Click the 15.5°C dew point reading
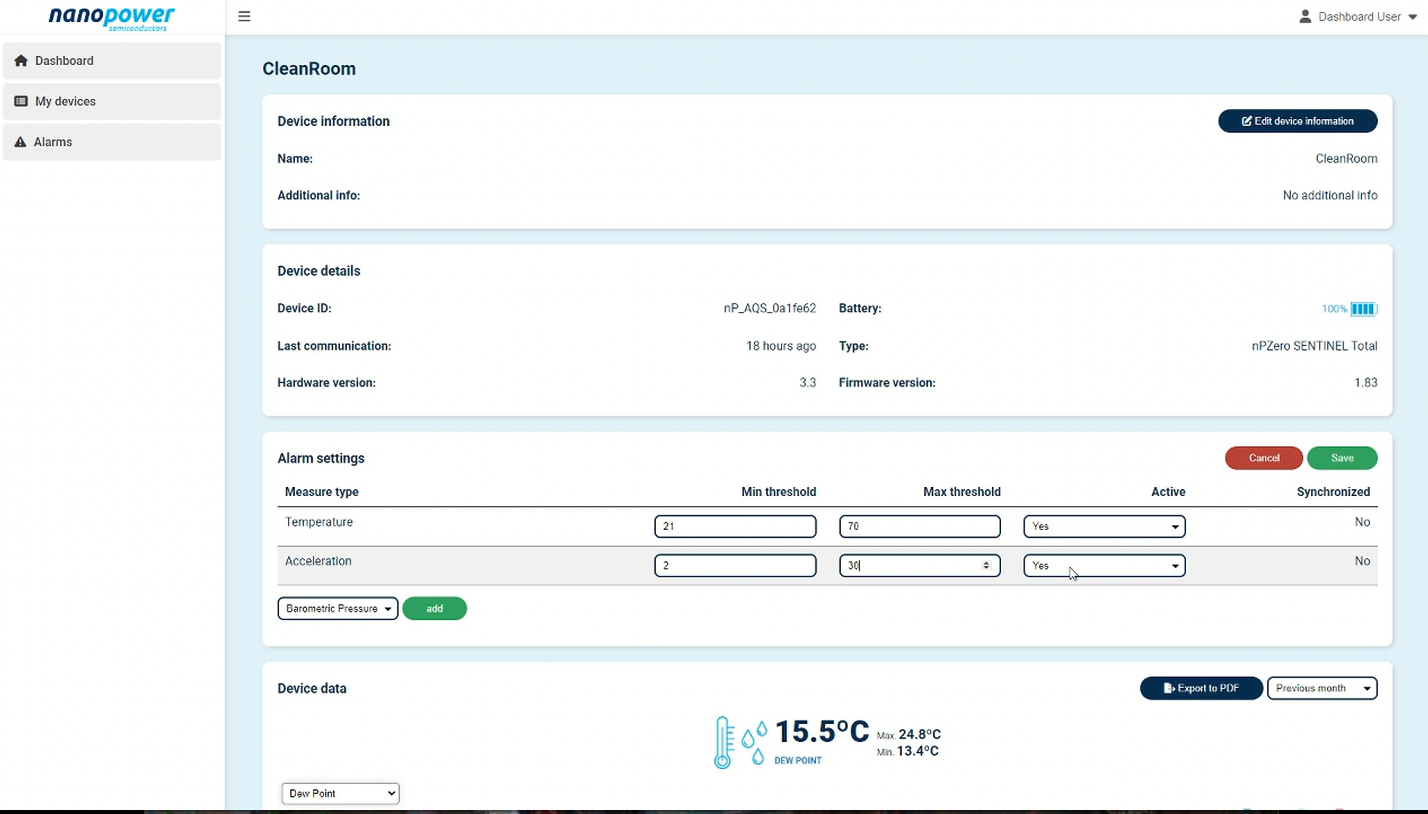Image resolution: width=1428 pixels, height=814 pixels. point(822,731)
